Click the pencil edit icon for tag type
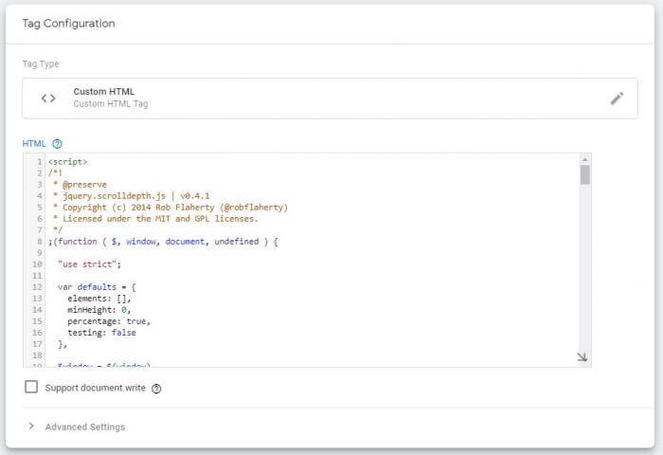The width and height of the screenshot is (663, 455). pos(617,99)
